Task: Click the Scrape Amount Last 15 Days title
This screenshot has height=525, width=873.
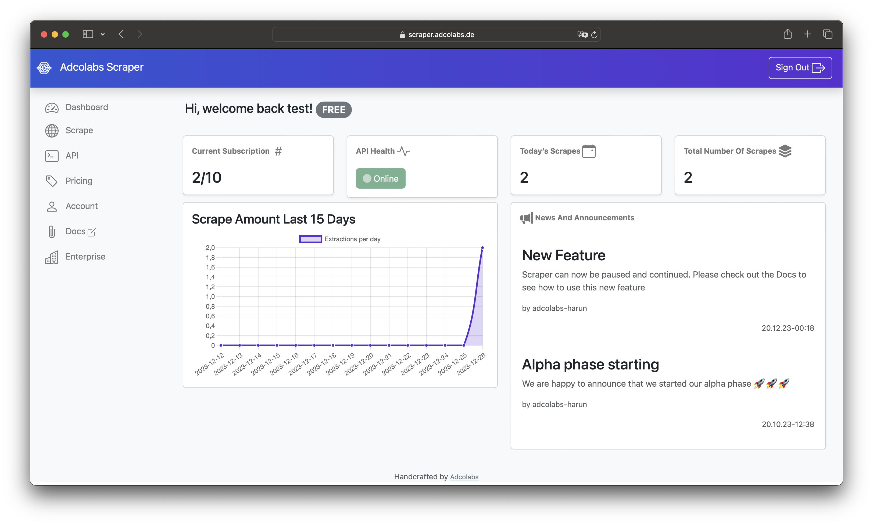Action: pyautogui.click(x=274, y=219)
